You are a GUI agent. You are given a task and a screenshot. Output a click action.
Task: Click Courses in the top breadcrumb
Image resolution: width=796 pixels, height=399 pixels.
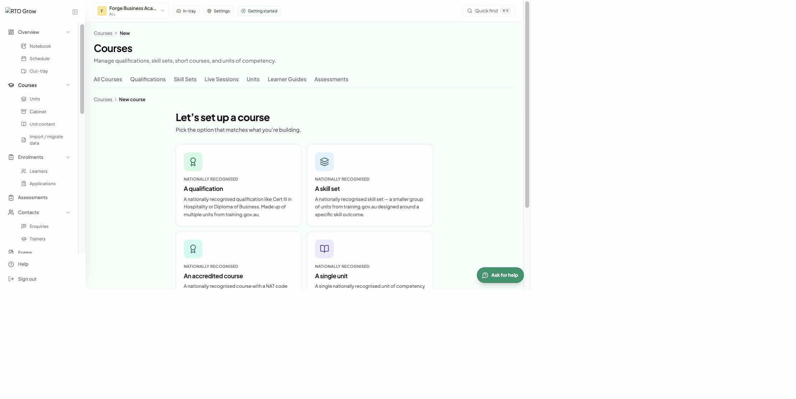pyautogui.click(x=103, y=33)
